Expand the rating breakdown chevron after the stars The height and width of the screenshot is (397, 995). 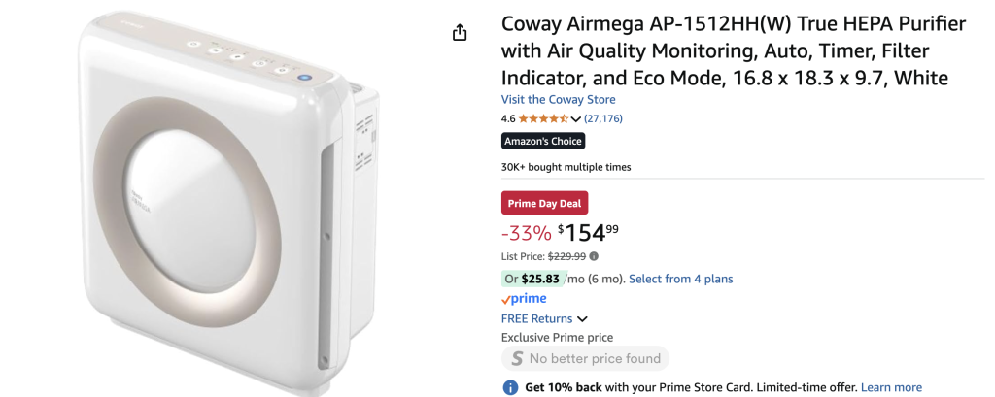pyautogui.click(x=576, y=119)
